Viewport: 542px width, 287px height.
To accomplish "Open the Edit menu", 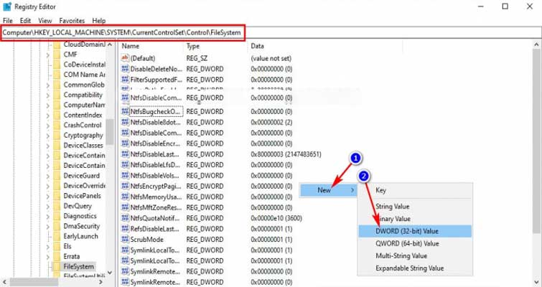I will pyautogui.click(x=25, y=21).
